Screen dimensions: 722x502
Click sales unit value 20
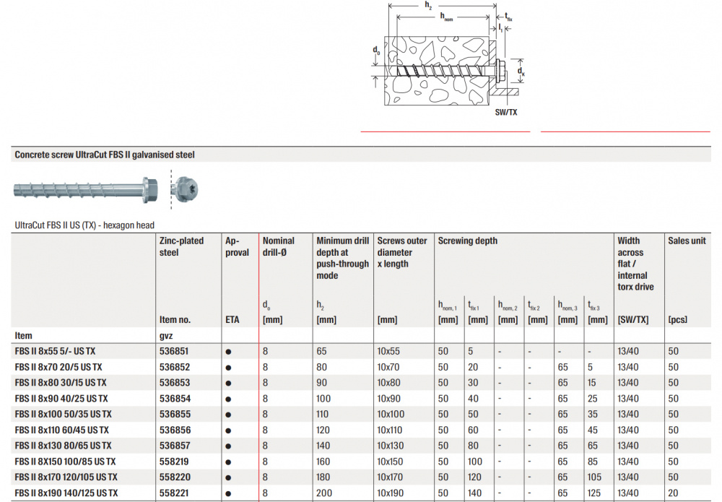pyautogui.click(x=673, y=493)
